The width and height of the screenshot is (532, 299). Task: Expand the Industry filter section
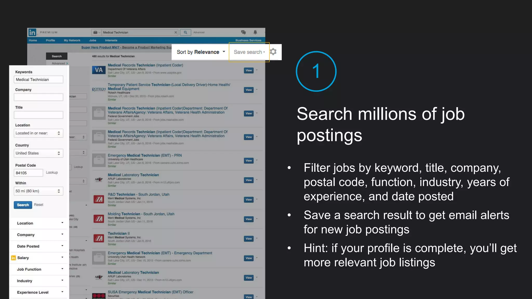38,281
